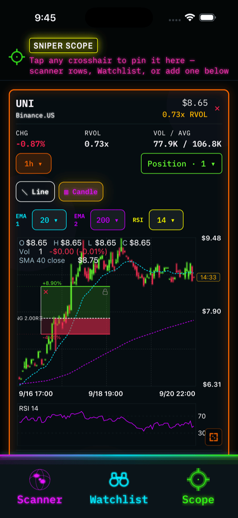Viewport: 238px width, 518px height.
Task: Click the $8.65 price in card header
Action: (x=195, y=103)
